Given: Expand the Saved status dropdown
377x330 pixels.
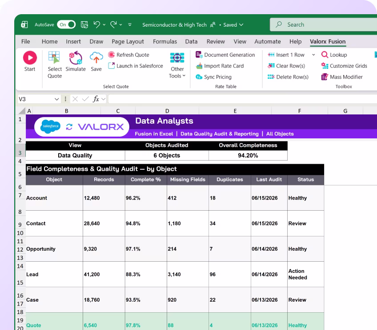Looking at the screenshot, I should click(241, 25).
